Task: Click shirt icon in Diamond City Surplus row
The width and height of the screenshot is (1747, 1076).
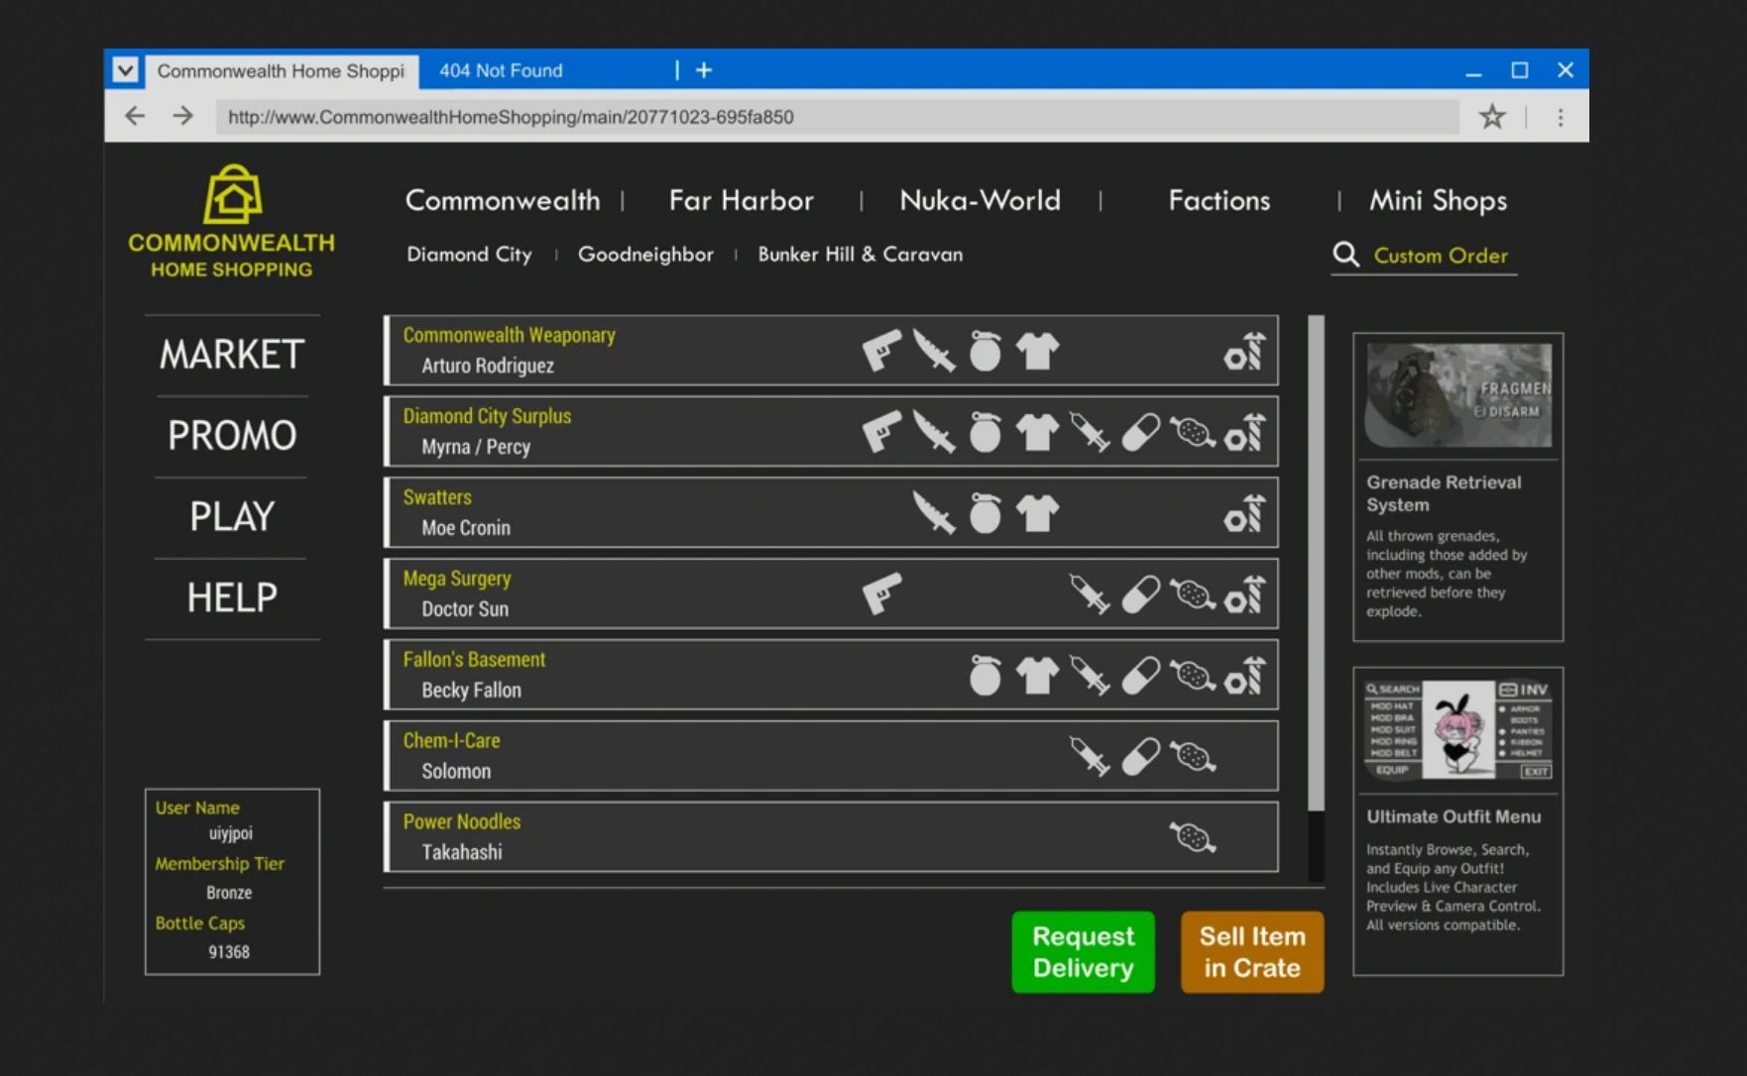Action: point(1037,432)
